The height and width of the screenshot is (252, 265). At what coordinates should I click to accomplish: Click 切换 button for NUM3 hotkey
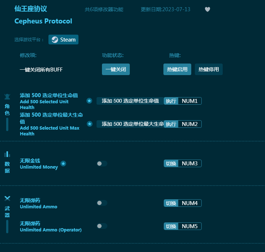point(171,164)
